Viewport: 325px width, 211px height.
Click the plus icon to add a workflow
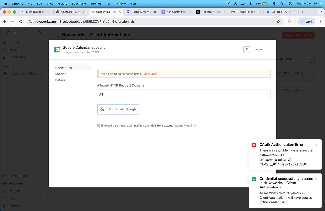tap(33, 32)
